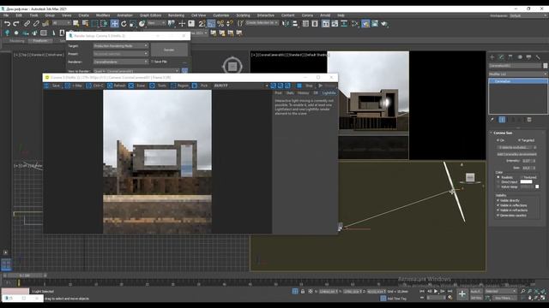Click Save in Corona frame buffer
This screenshot has height=308, width=549.
[52, 86]
